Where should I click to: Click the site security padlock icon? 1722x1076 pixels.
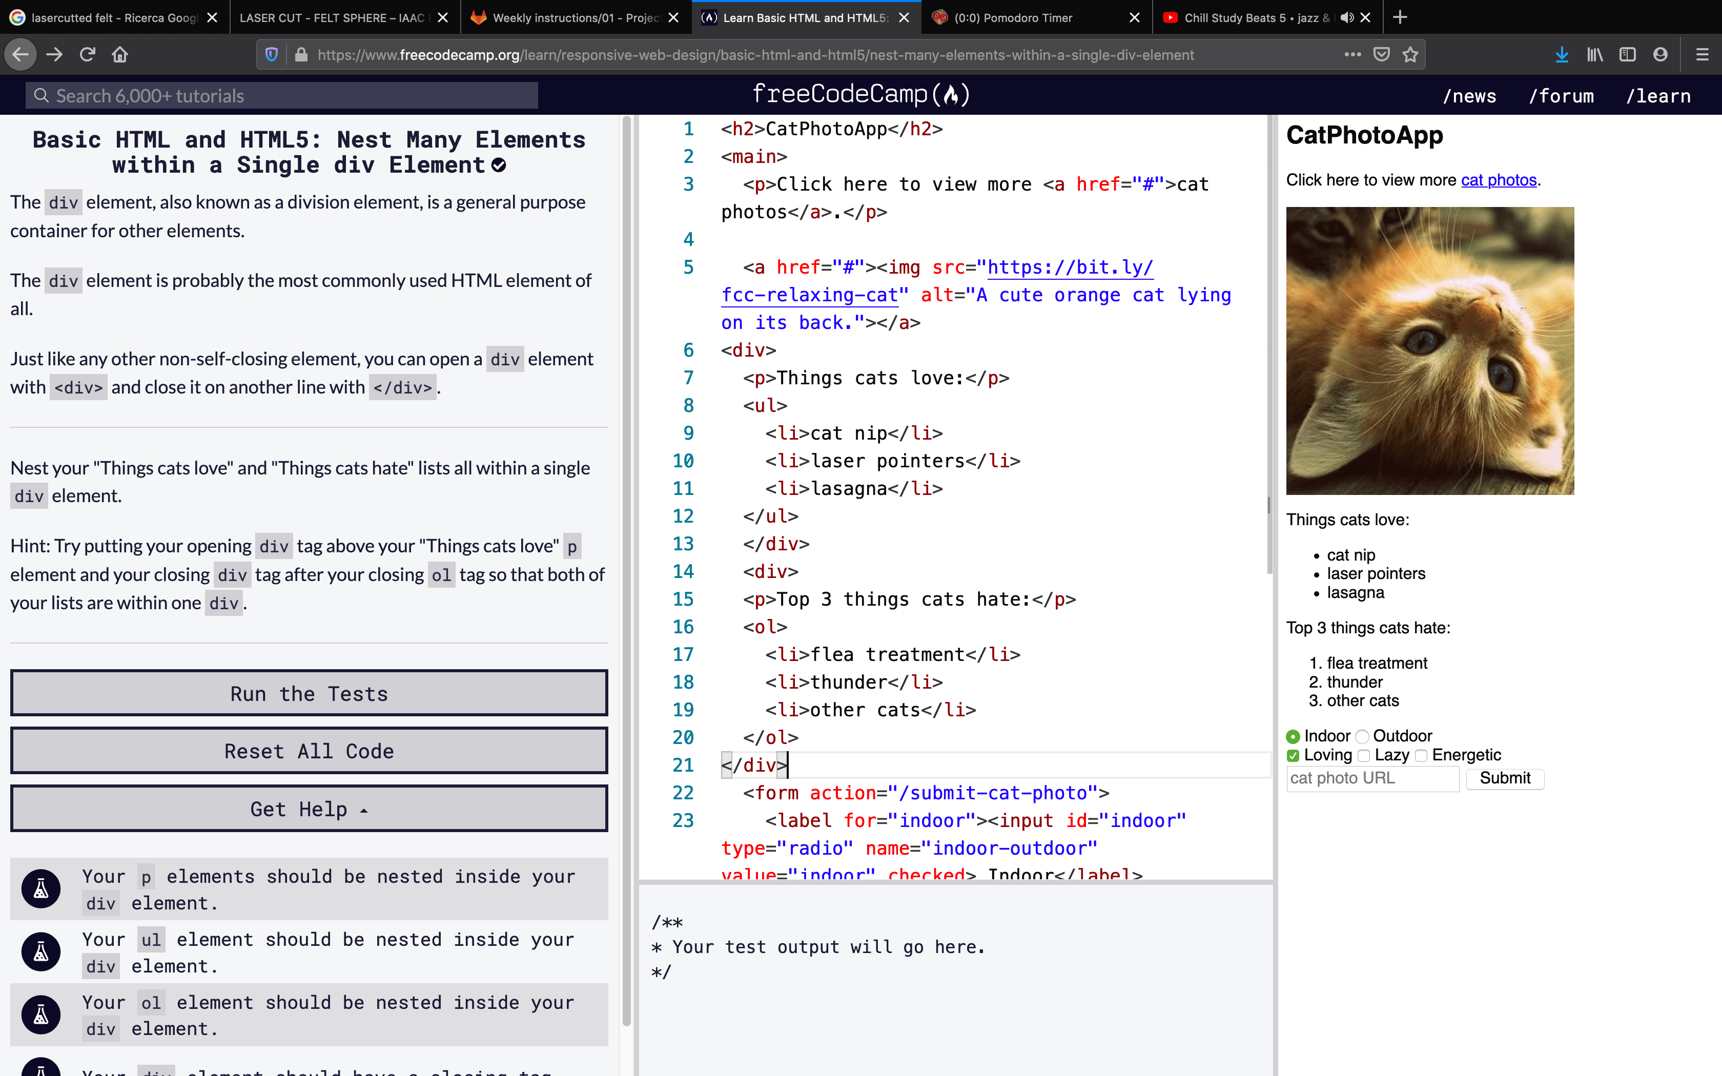pos(301,55)
